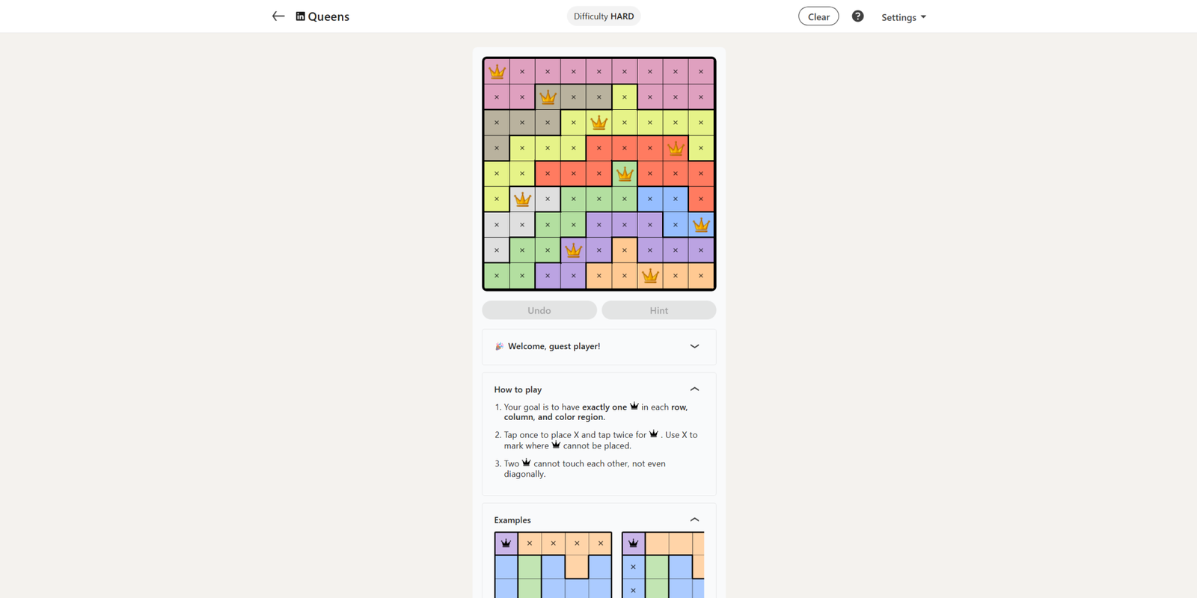Open the Settings dropdown
The height and width of the screenshot is (598, 1197).
click(903, 17)
